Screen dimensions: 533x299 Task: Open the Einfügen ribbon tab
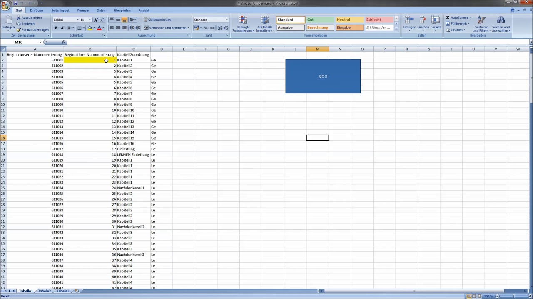click(36, 10)
